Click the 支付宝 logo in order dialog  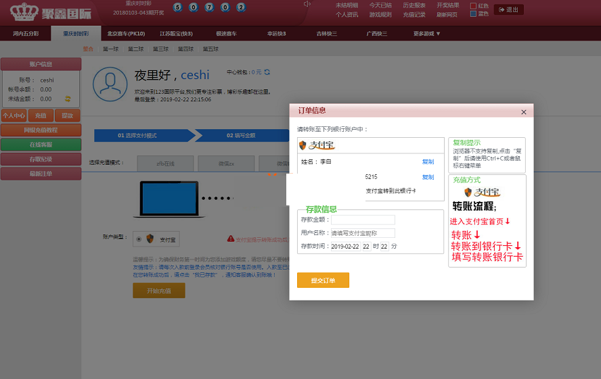click(x=316, y=145)
